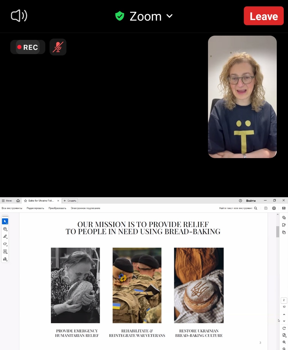
Task: Activate the selection arrow tool
Action: tap(5, 221)
